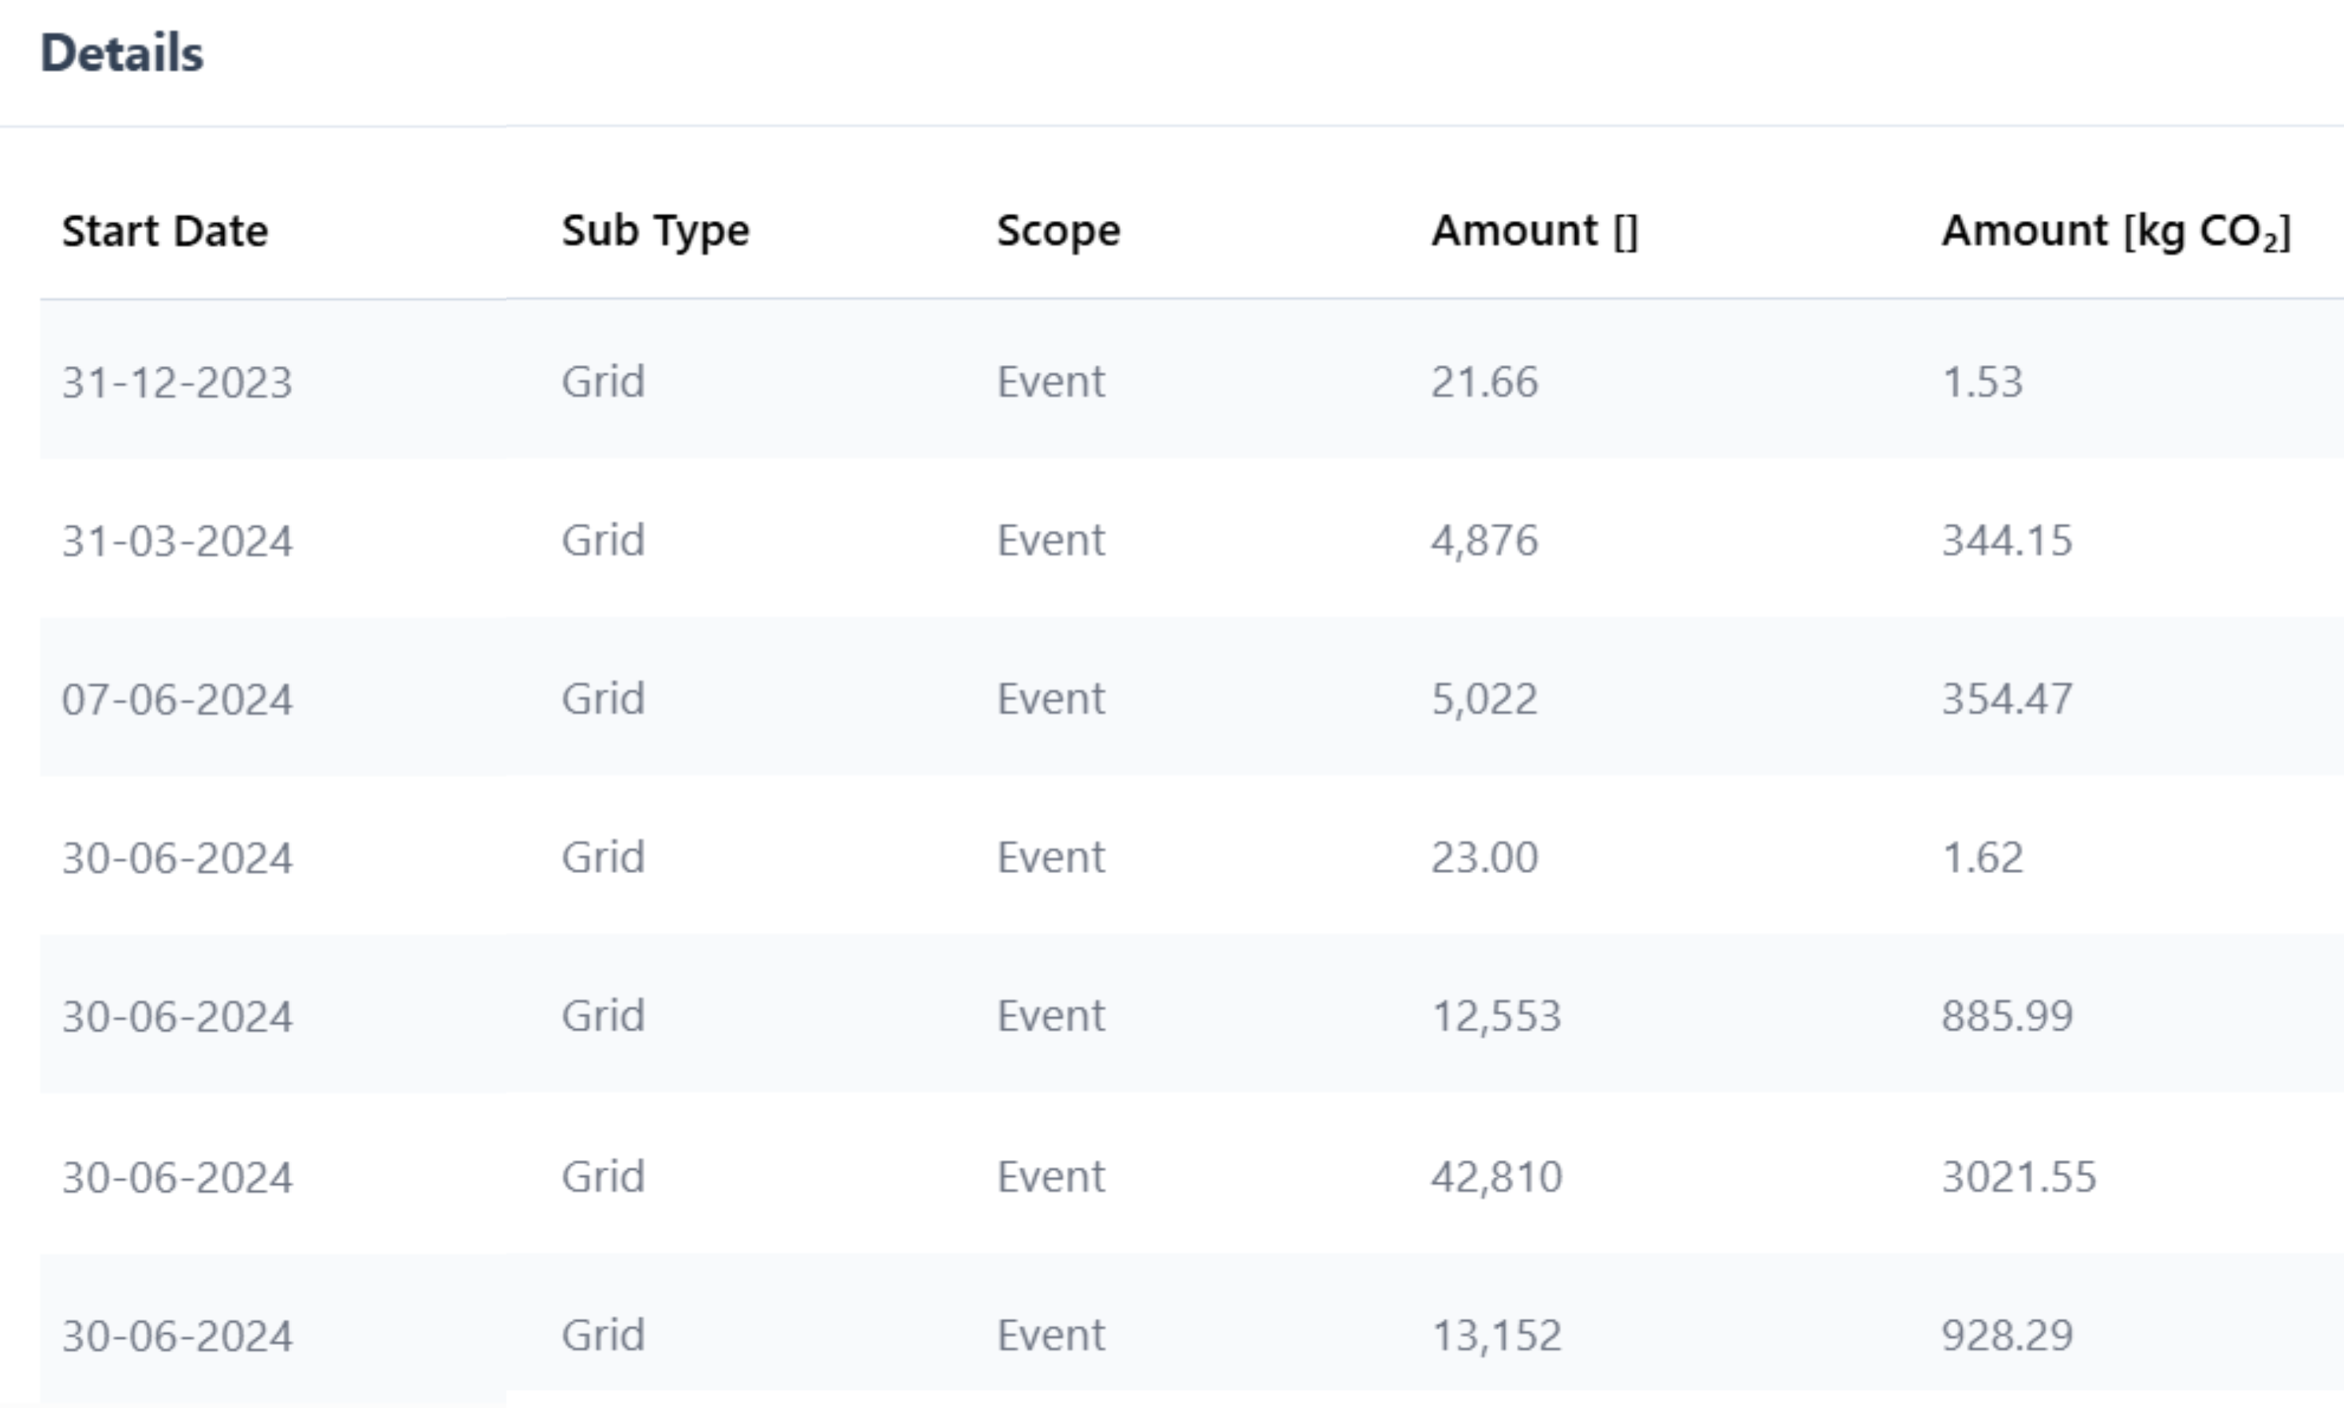
Task: Select the row dated 31-12-2023
Action: pos(178,383)
